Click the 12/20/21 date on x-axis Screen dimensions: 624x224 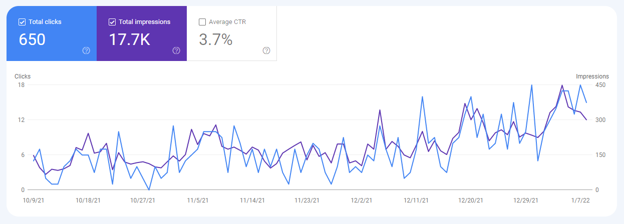click(x=471, y=200)
